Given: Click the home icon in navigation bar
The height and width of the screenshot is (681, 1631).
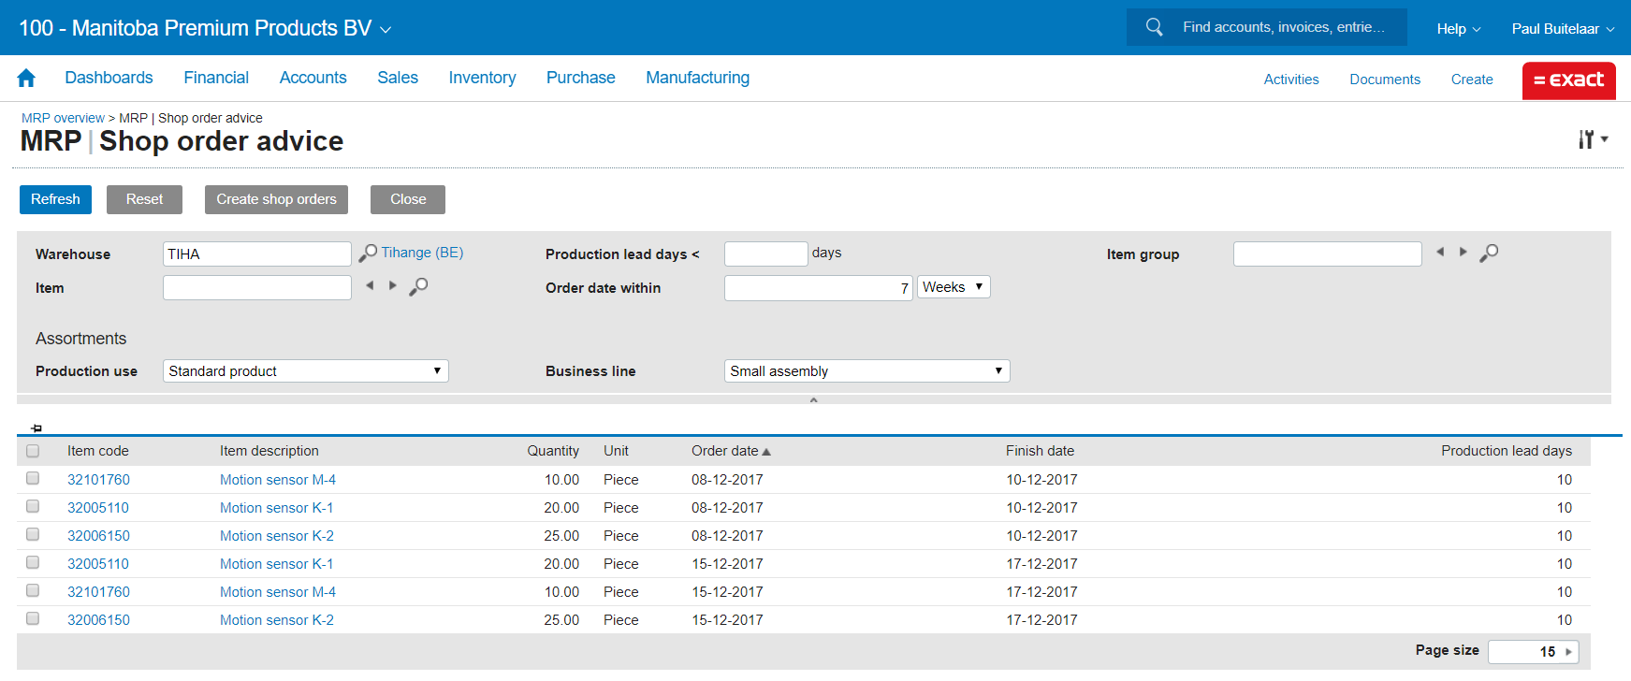Looking at the screenshot, I should (x=26, y=79).
